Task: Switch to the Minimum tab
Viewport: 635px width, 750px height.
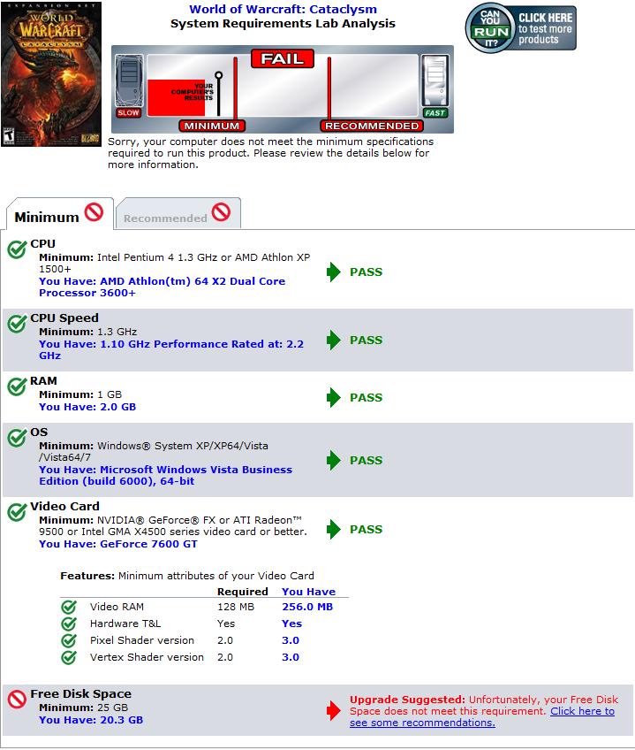Action: pyautogui.click(x=60, y=214)
